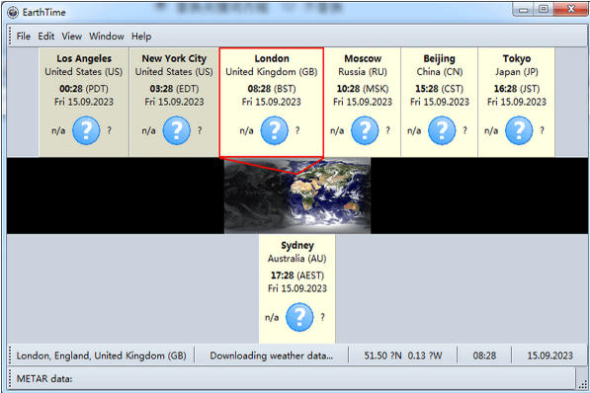This screenshot has height=393, width=590.
Task: Maximize the EarthTime window
Action: coord(543,10)
